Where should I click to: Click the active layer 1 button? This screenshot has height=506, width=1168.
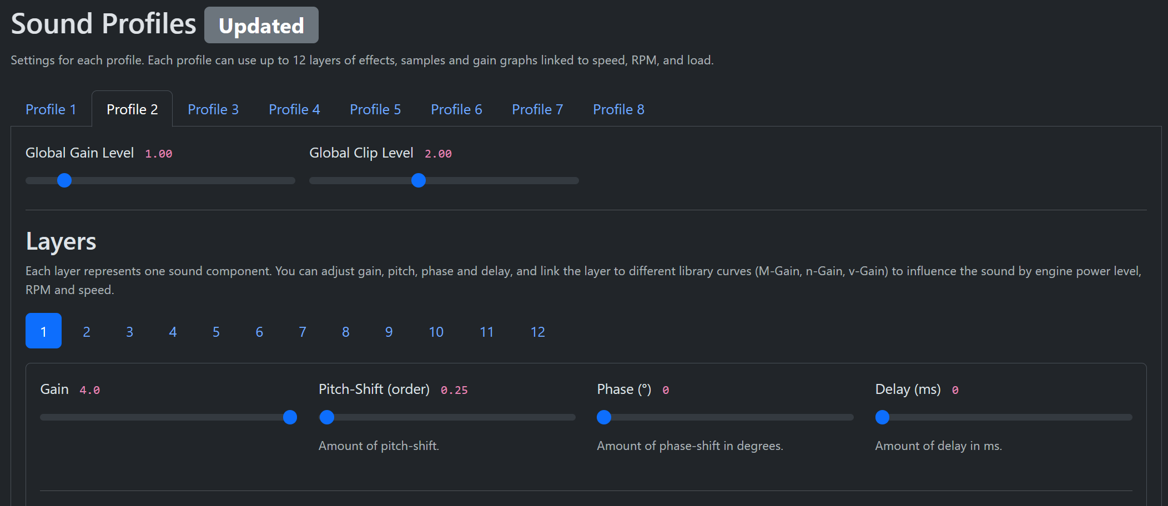pos(43,331)
